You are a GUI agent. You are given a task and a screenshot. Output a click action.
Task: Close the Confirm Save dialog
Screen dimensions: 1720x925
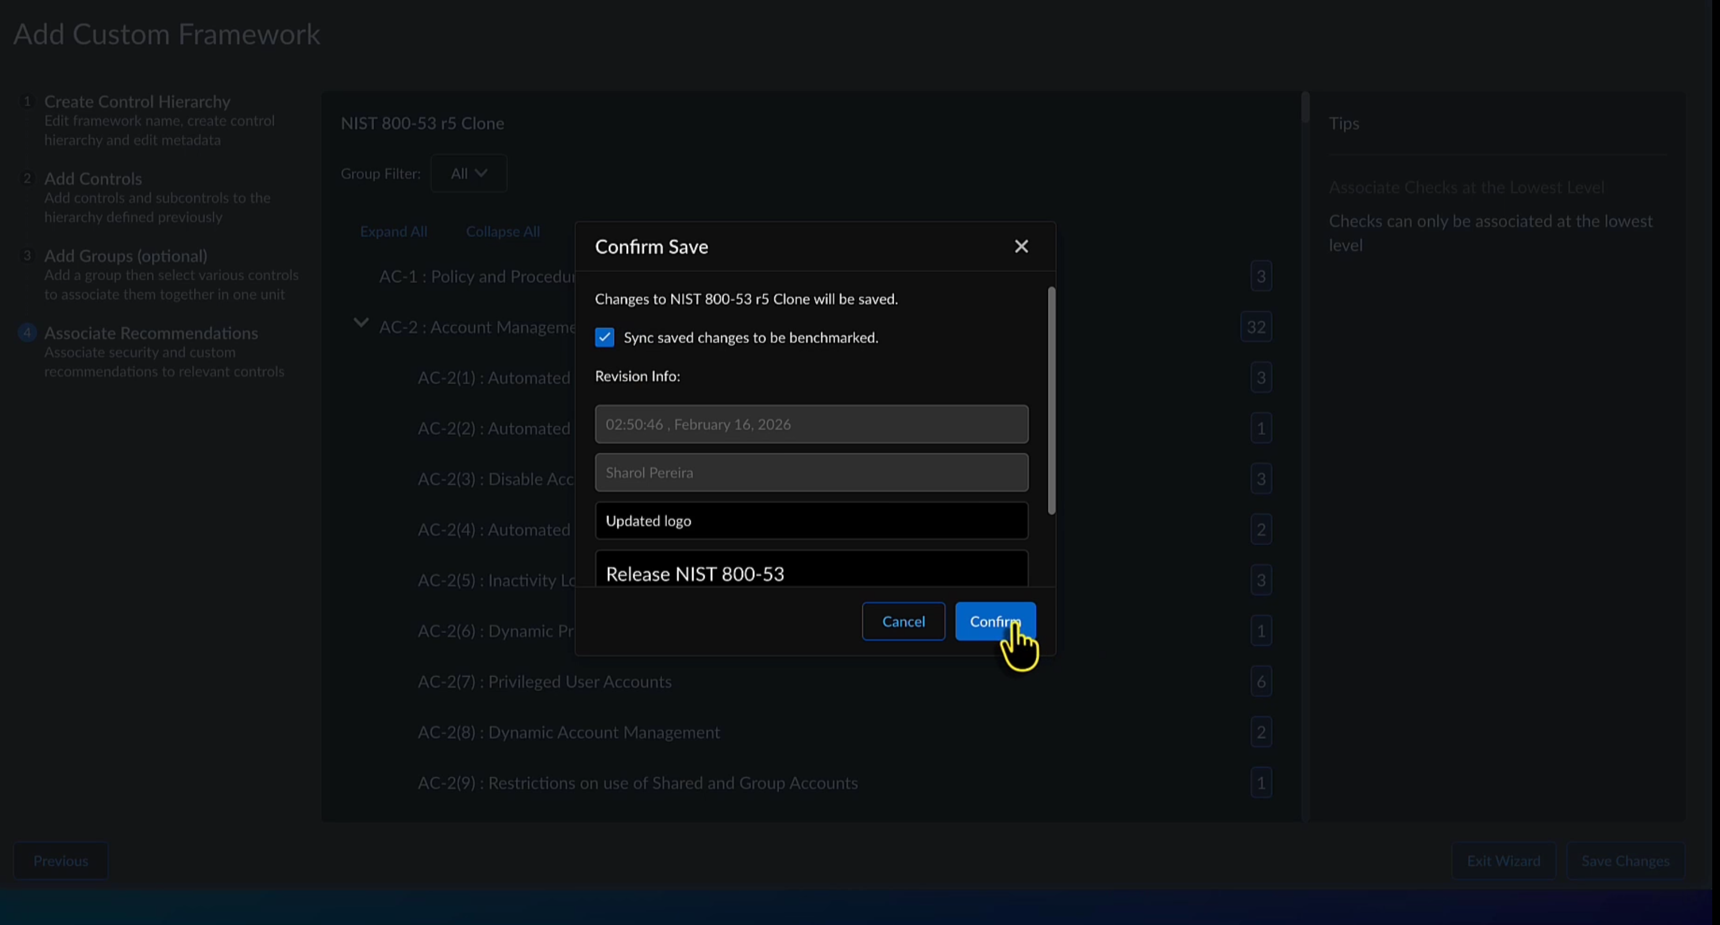(x=1021, y=247)
